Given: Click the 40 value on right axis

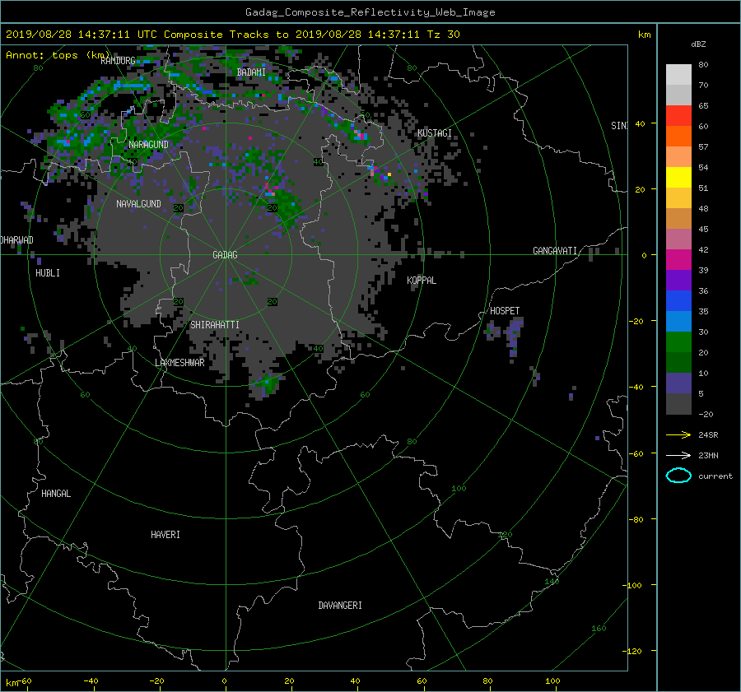Looking at the screenshot, I should (x=640, y=123).
